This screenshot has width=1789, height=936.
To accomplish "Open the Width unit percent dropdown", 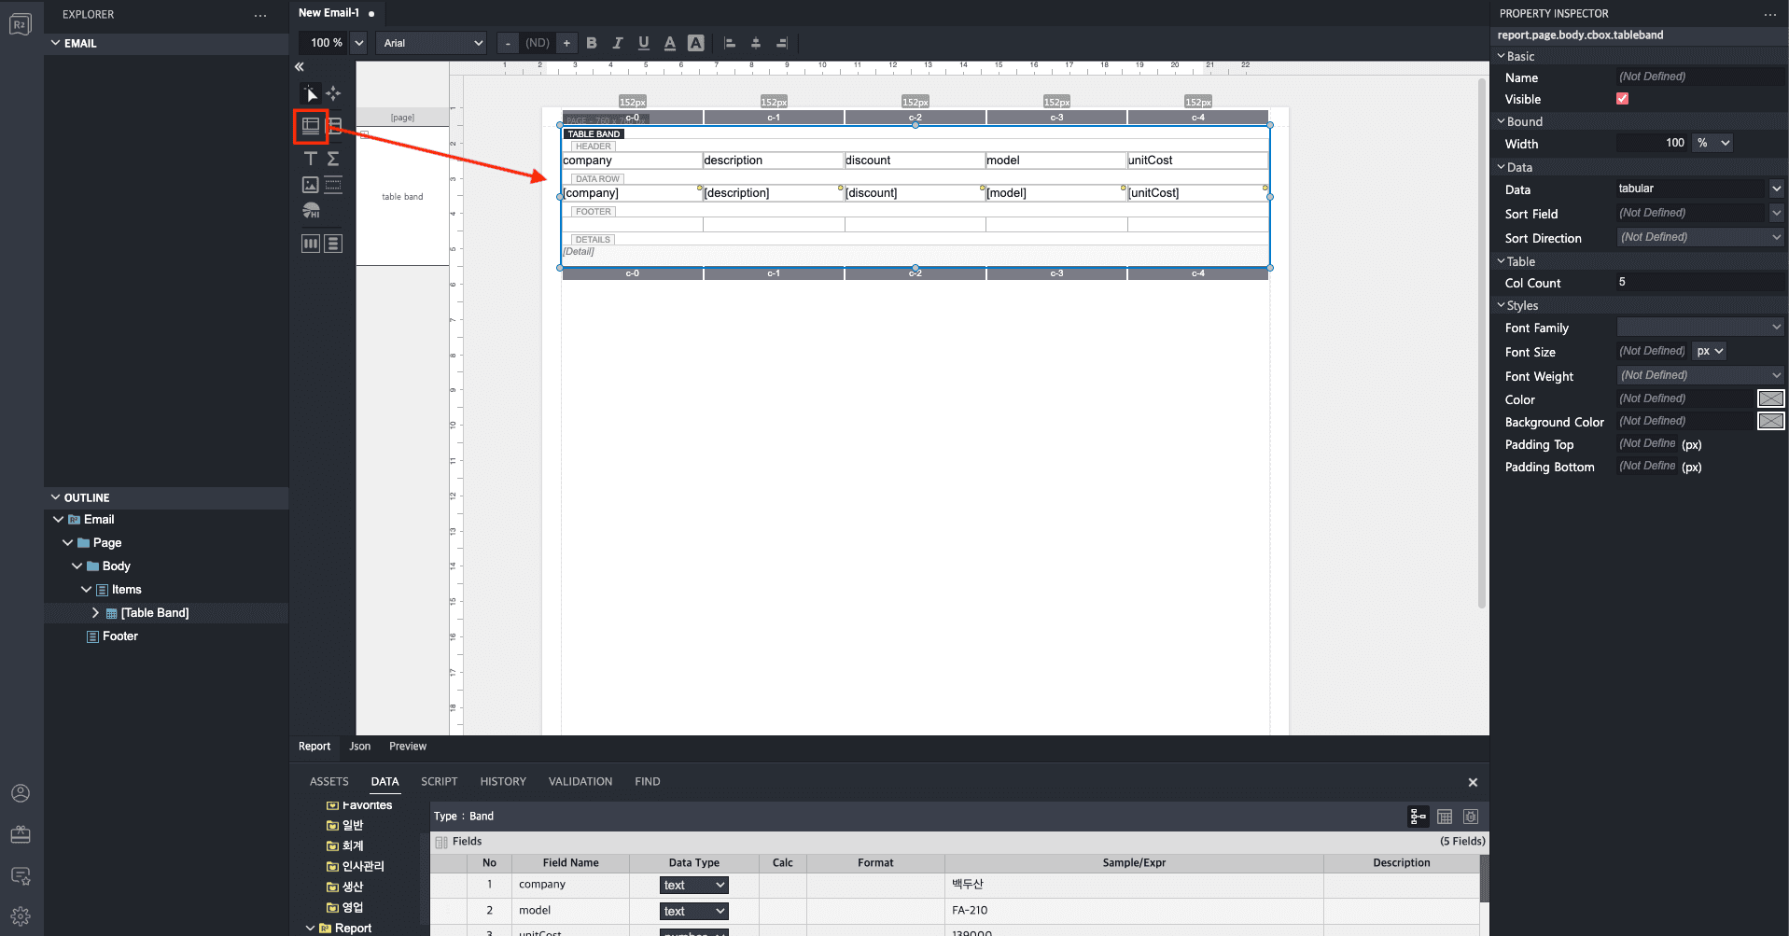I will click(x=1713, y=143).
